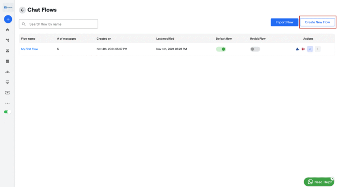Expand the three-dot menu in Actions column
The width and height of the screenshot is (339, 187).
pos(317,49)
